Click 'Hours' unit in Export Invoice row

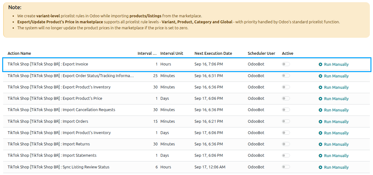coord(166,64)
